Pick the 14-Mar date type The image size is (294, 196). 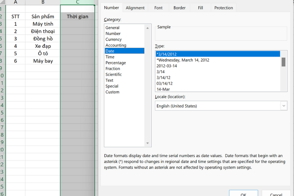(x=218, y=89)
